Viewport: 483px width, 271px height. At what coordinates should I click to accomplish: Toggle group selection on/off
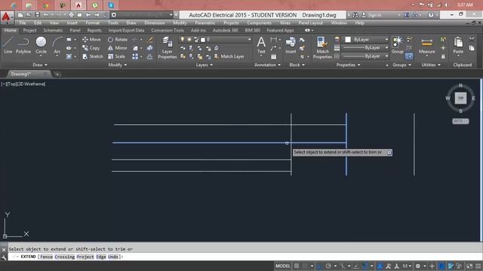(409, 56)
